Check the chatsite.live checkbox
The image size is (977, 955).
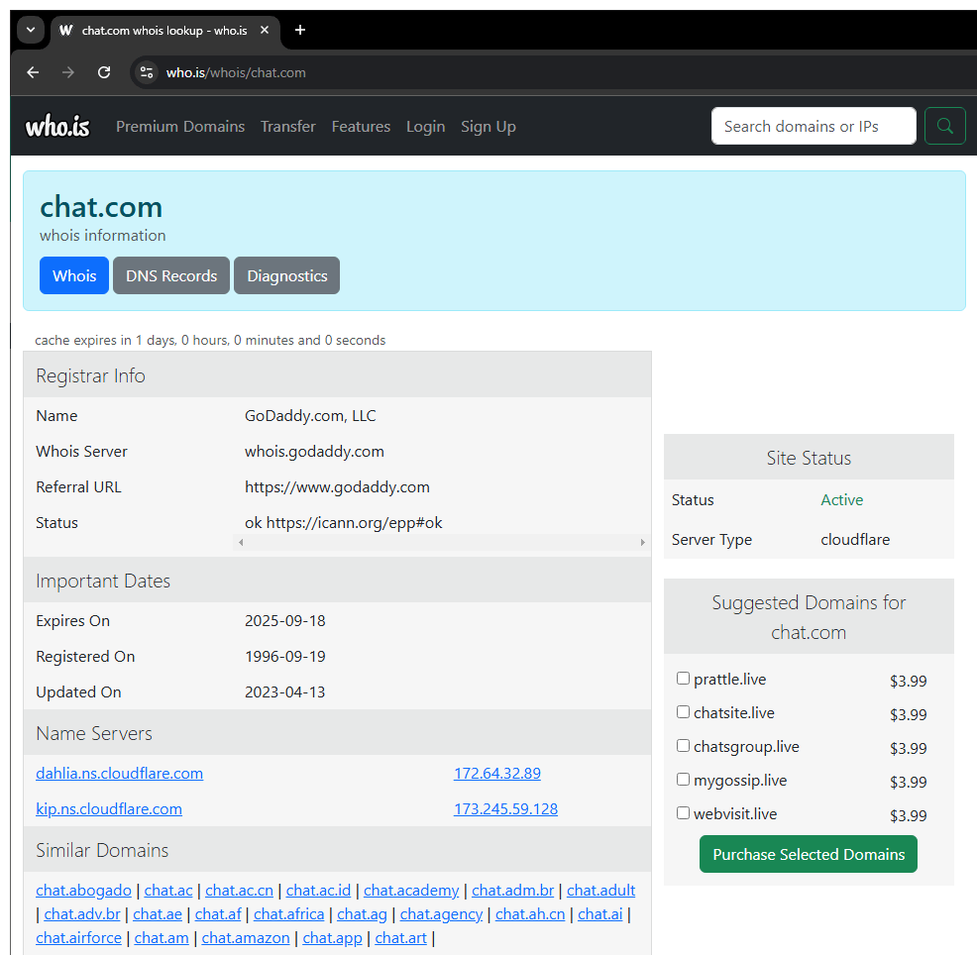pyautogui.click(x=683, y=712)
